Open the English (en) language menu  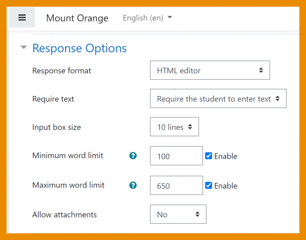click(x=147, y=18)
